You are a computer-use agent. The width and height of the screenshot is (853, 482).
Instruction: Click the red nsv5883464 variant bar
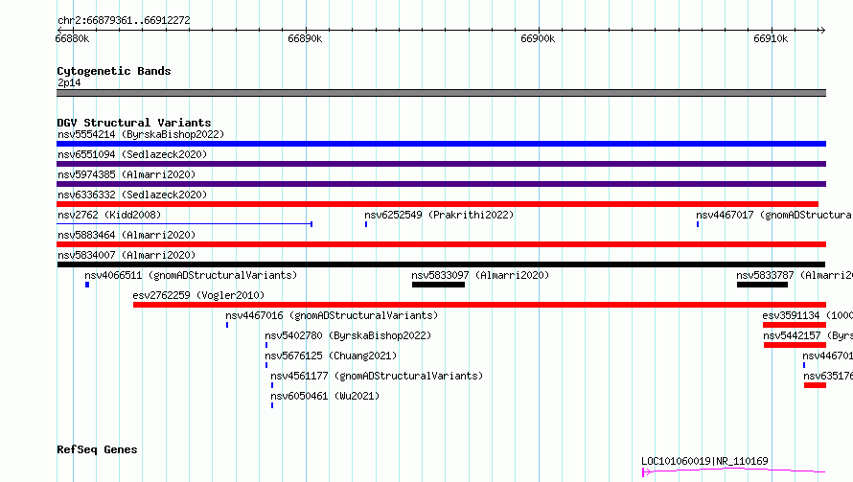[441, 244]
